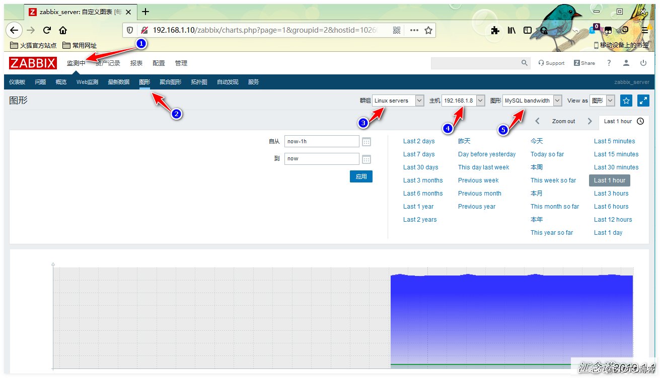Switch to the 仪表板 submenu
This screenshot has width=660, height=378.
tap(17, 82)
